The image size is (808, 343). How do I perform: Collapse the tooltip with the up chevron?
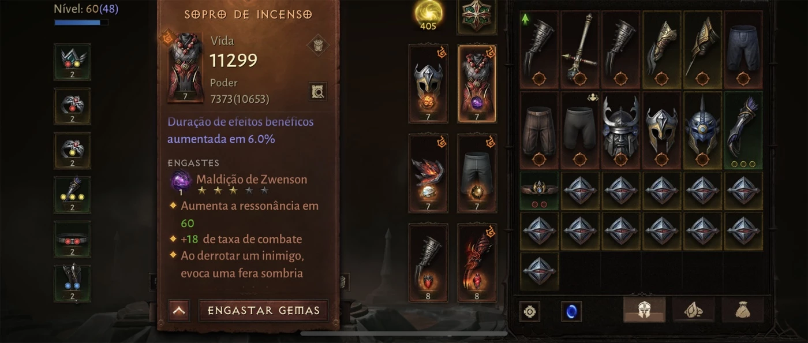pos(179,311)
